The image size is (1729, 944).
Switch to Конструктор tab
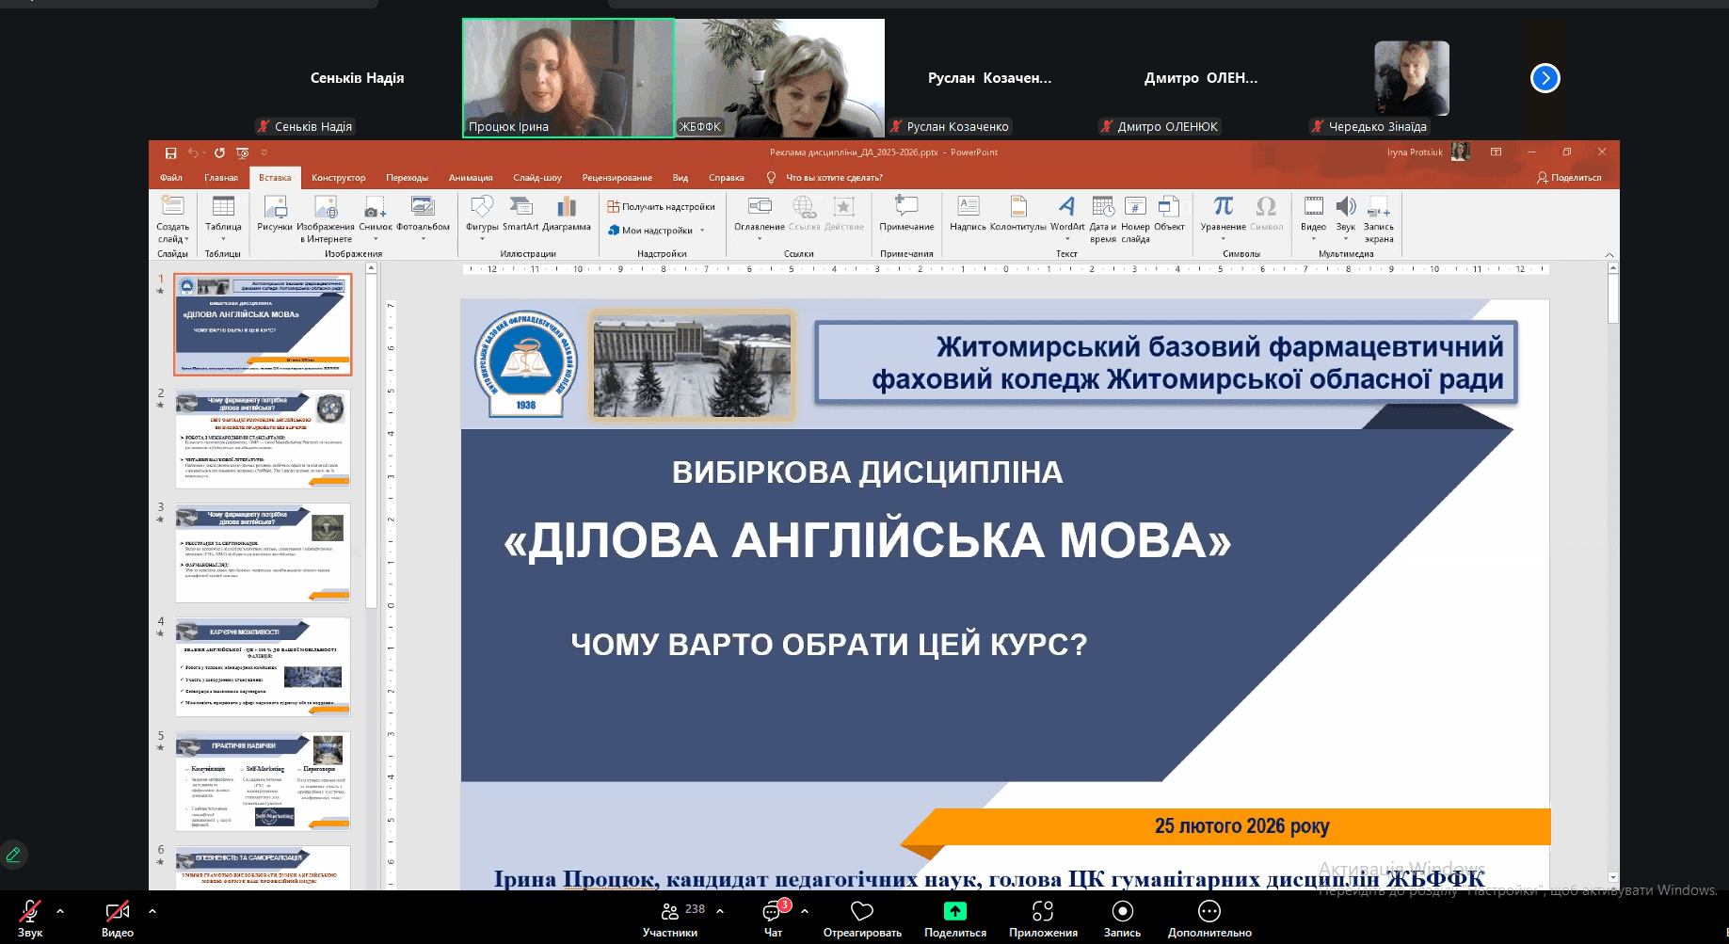(339, 177)
